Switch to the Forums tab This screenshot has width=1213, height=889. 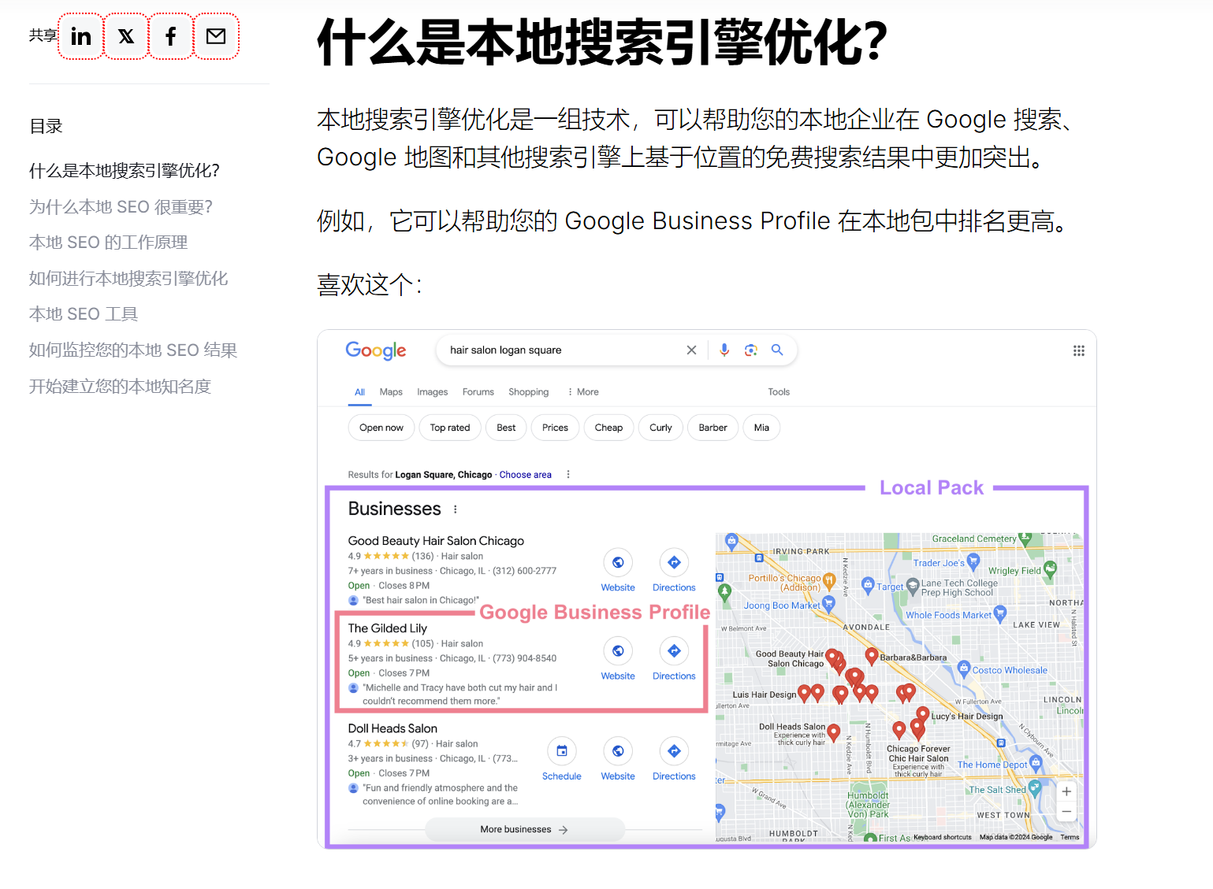pyautogui.click(x=478, y=392)
